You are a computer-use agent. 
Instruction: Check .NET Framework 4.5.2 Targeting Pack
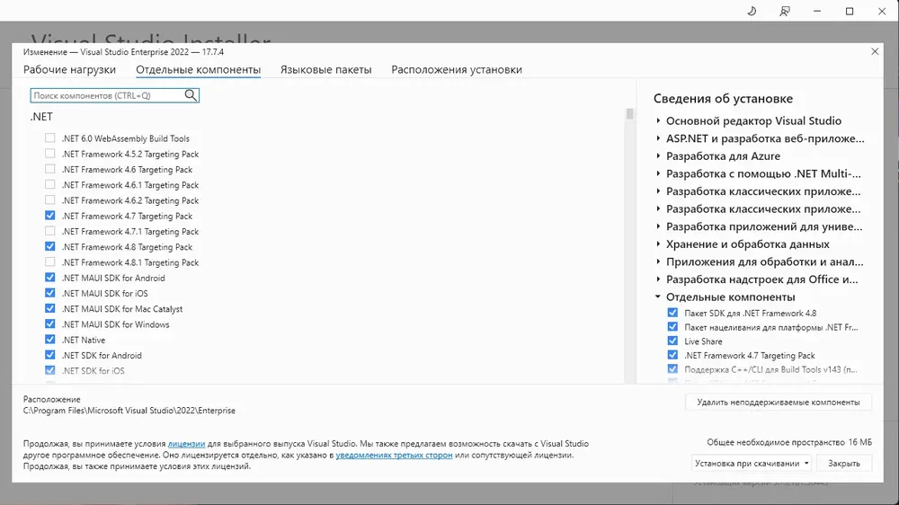[49, 154]
